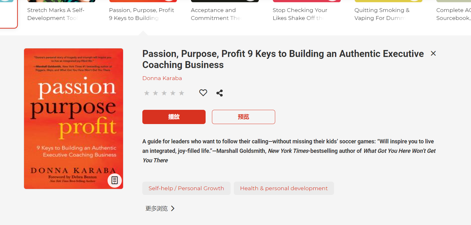Screen dimensions: 471x225
Task: Expand 更多浏览 chevron arrow
Action: (x=173, y=209)
